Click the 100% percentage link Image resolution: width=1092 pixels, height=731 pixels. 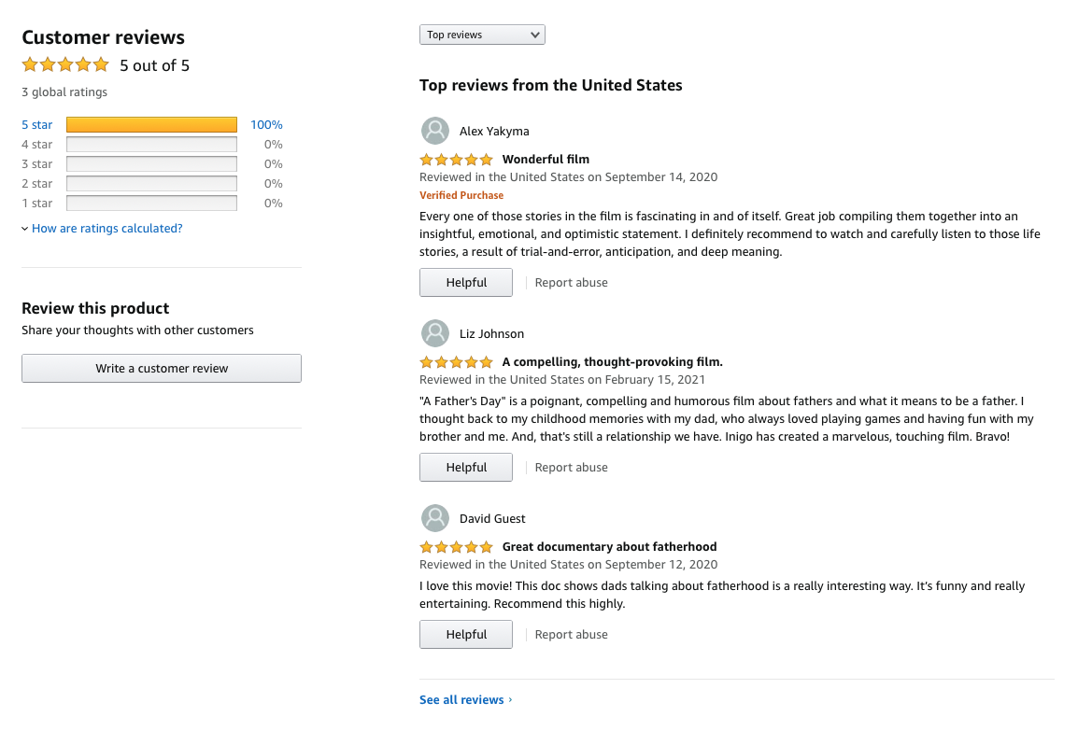click(x=266, y=125)
